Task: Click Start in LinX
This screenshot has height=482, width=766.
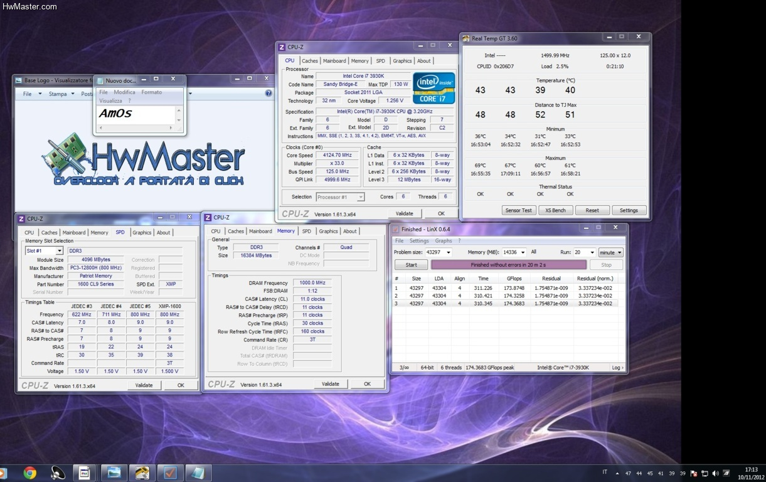Action: [412, 265]
